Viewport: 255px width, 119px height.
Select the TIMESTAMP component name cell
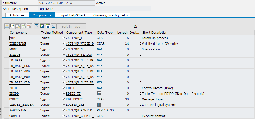click(x=18, y=43)
